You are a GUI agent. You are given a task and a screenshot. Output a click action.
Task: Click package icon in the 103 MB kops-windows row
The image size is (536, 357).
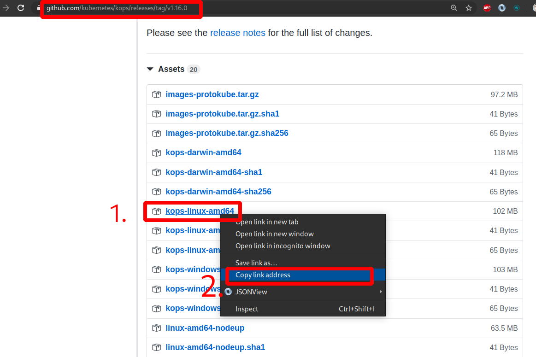pyautogui.click(x=157, y=269)
